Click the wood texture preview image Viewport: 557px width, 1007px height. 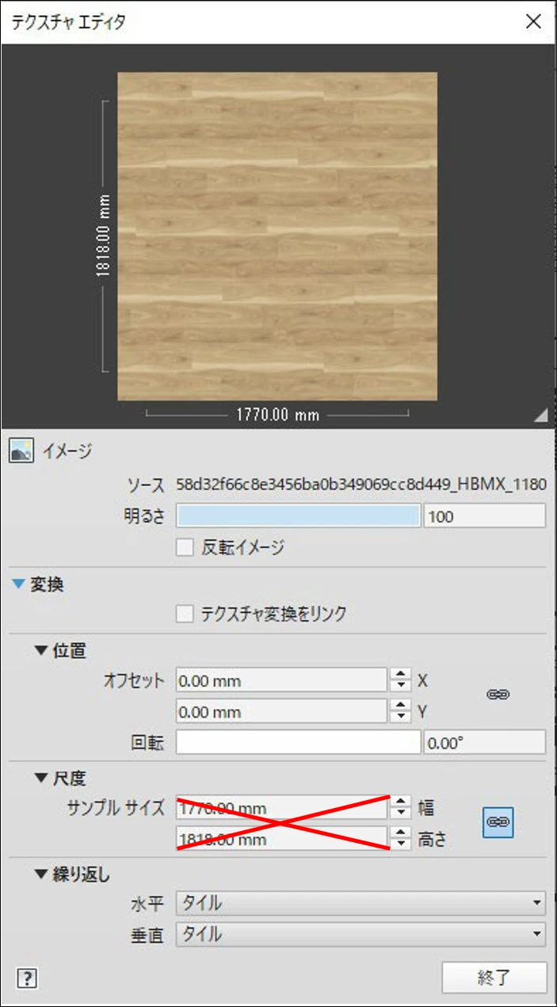pos(277,236)
